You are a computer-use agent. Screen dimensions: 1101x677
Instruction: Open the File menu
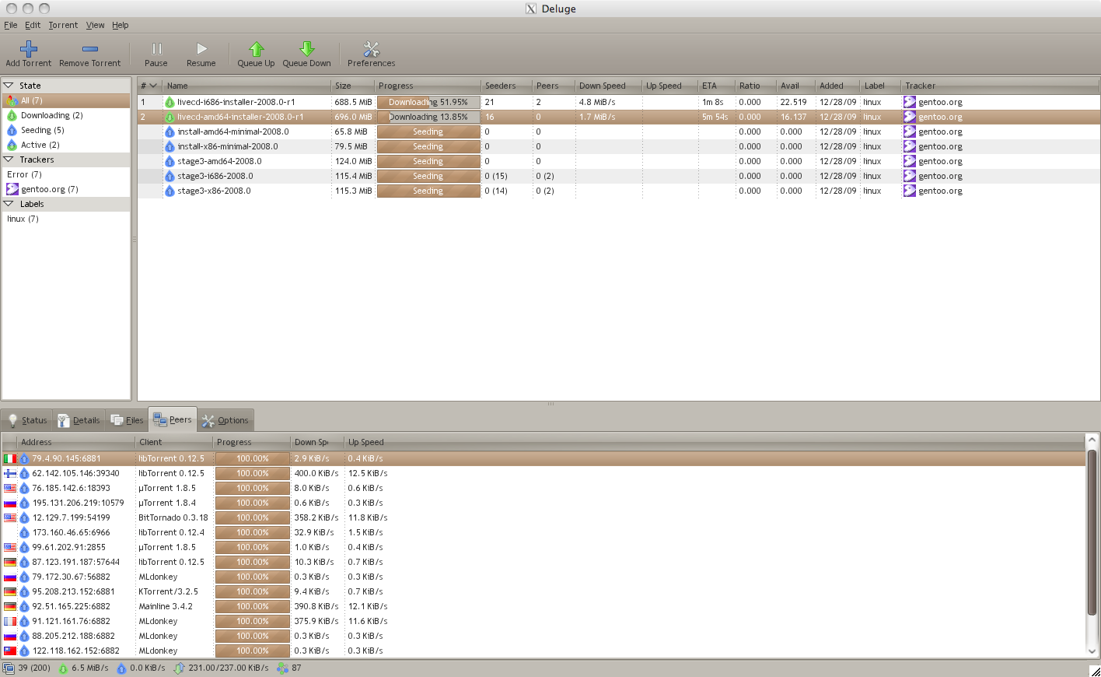click(x=11, y=25)
